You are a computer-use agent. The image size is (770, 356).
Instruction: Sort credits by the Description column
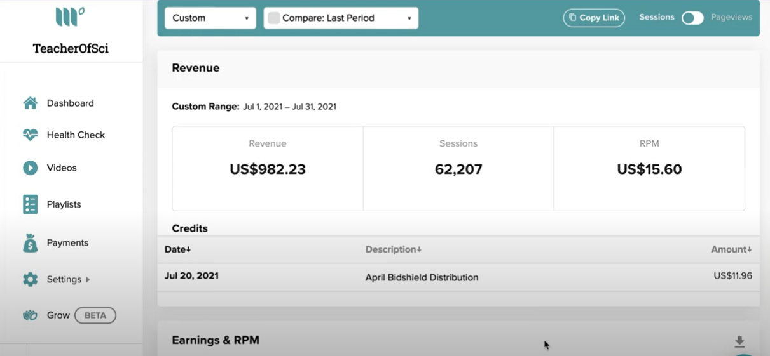click(x=394, y=249)
